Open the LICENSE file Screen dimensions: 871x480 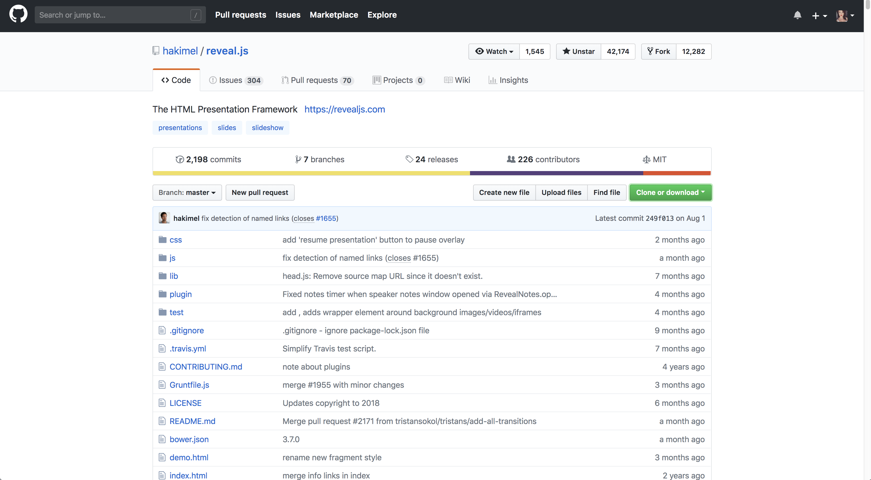click(x=185, y=403)
